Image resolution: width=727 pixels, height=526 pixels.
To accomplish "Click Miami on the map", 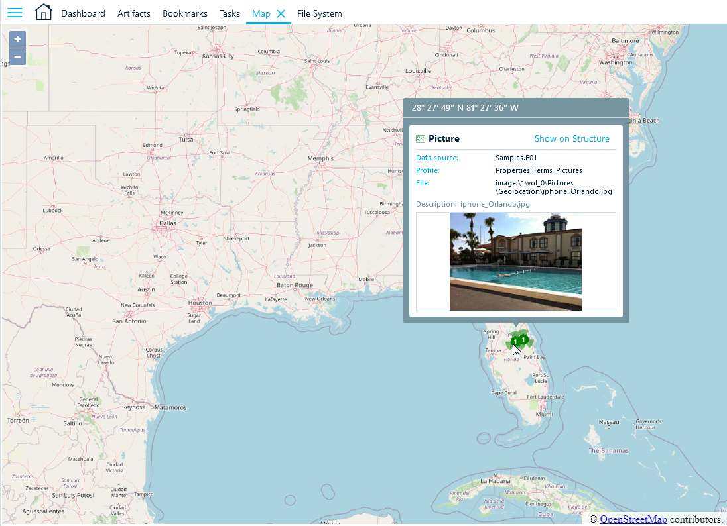I will pos(545,415).
